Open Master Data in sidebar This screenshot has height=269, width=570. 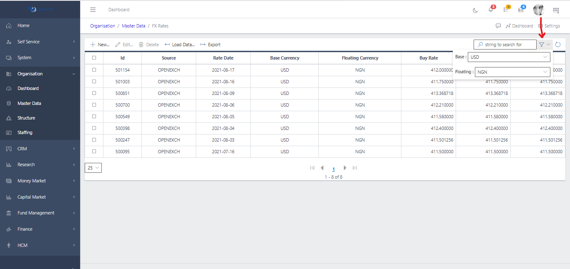29,103
